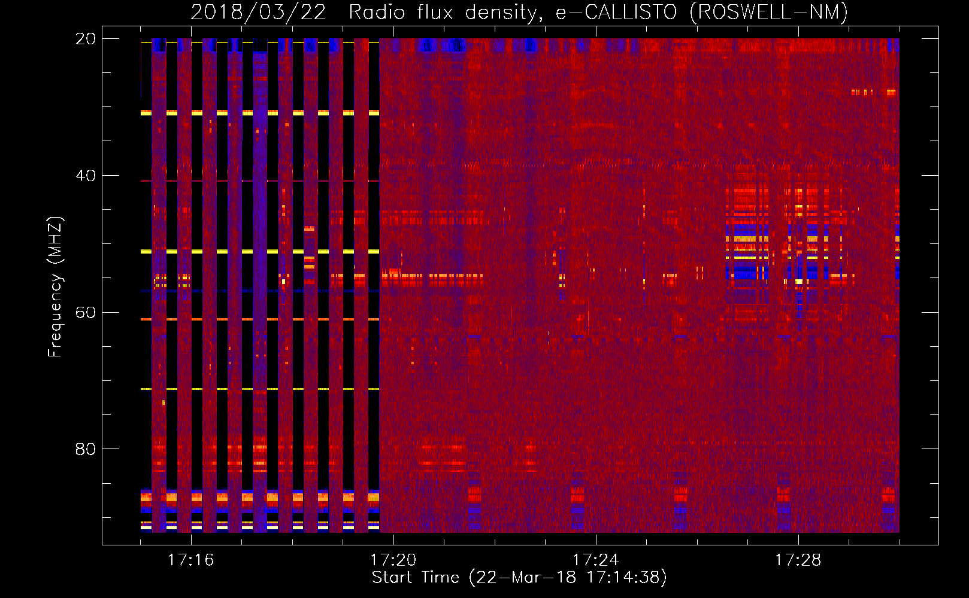
Task: Click the 20 MHz frequency tick label
Action: pyautogui.click(x=85, y=39)
